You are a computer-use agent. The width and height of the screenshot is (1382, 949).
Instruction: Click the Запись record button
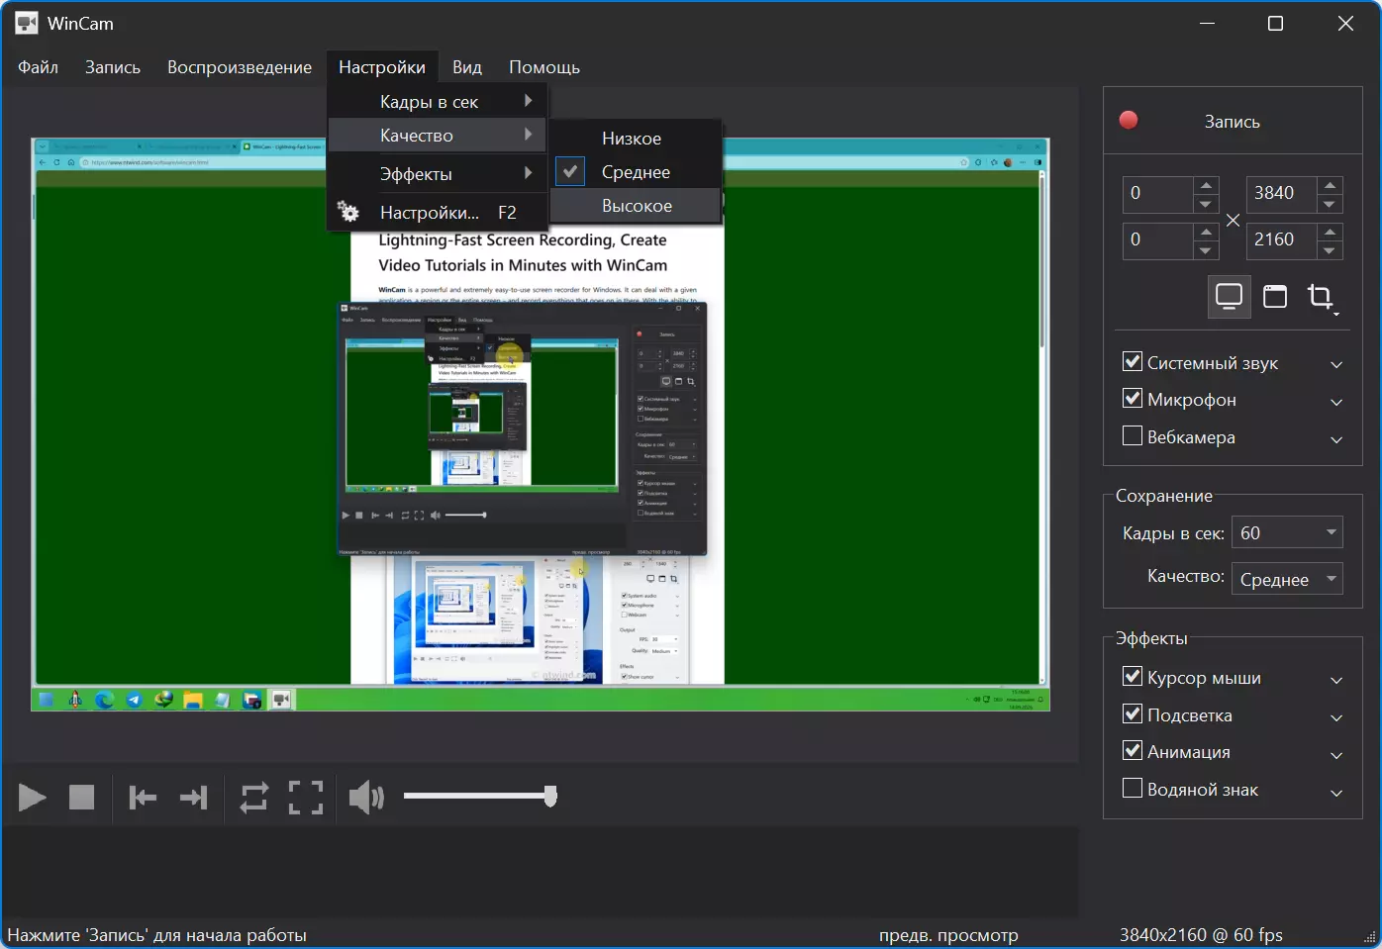(1233, 121)
